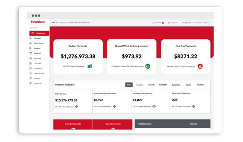
Task: Select the Settings gear icon
Action: 31,78
